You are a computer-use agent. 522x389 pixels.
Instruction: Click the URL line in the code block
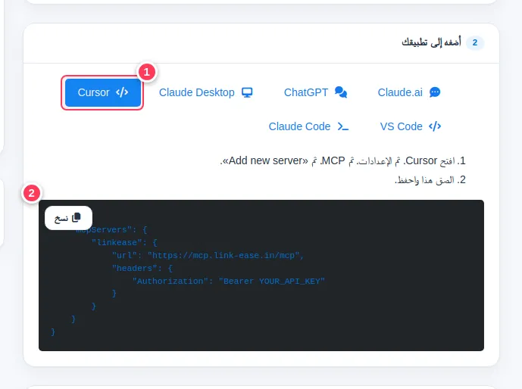(208, 255)
